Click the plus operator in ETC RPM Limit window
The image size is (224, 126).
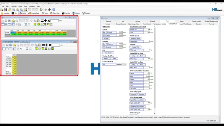click(x=47, y=45)
